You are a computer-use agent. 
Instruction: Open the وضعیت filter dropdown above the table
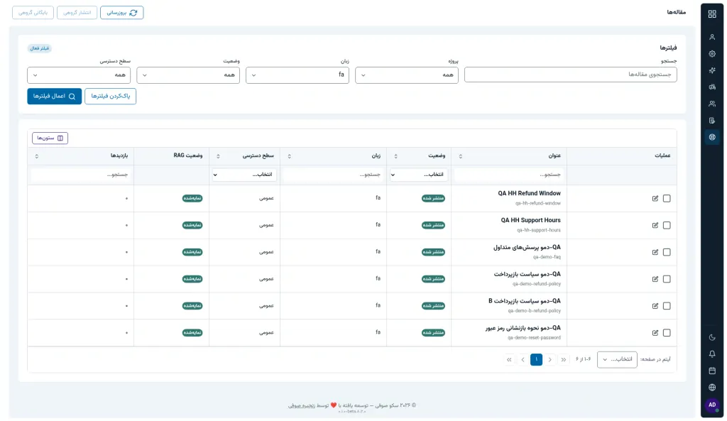[x=188, y=75]
